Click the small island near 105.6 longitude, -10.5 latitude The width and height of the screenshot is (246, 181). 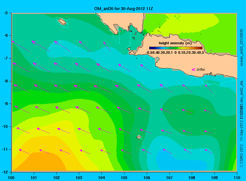tap(139, 137)
